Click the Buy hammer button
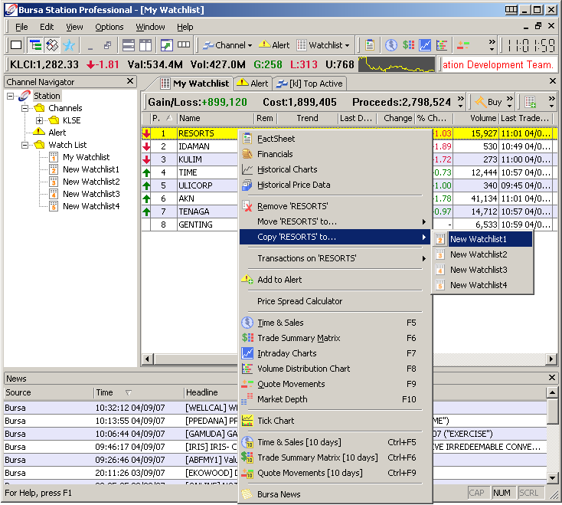The width and height of the screenshot is (562, 505). (x=488, y=102)
